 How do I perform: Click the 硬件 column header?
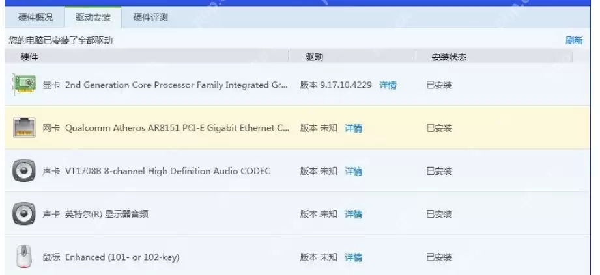tap(29, 57)
